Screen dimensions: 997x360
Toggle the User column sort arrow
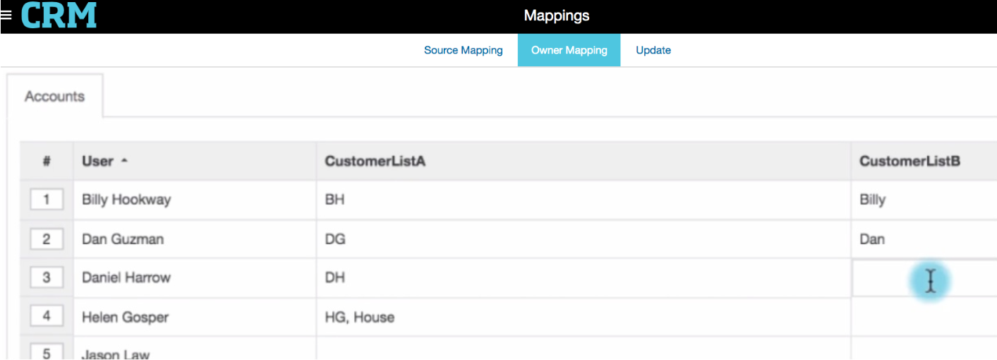[x=124, y=162]
